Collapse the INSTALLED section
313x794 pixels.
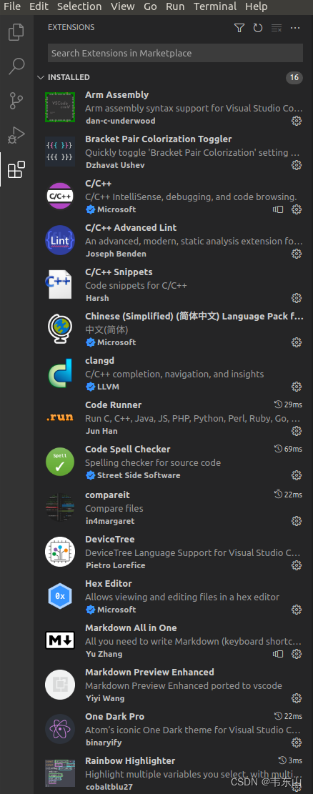41,77
